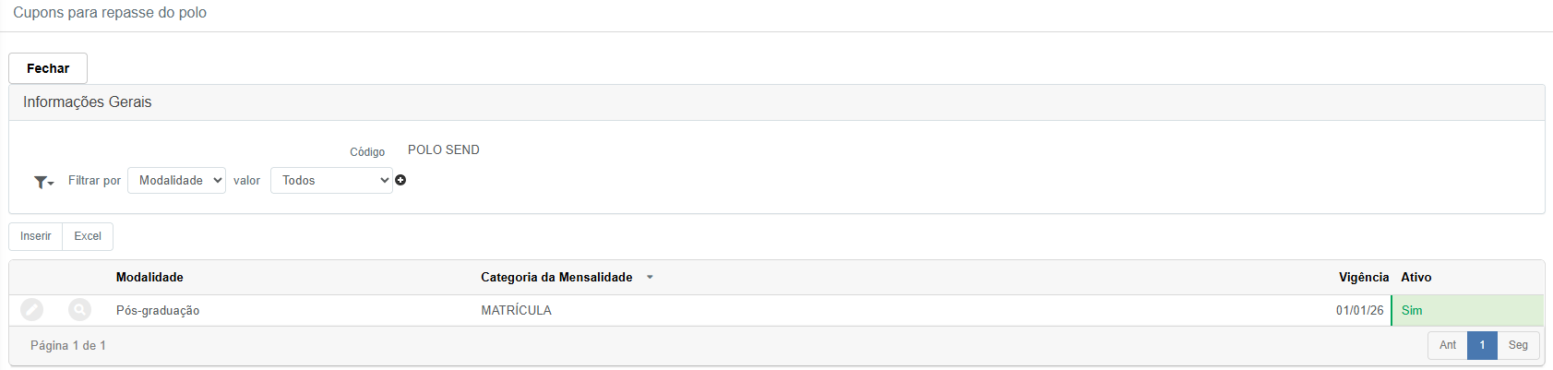Go to the next page with Seg

(1518, 345)
